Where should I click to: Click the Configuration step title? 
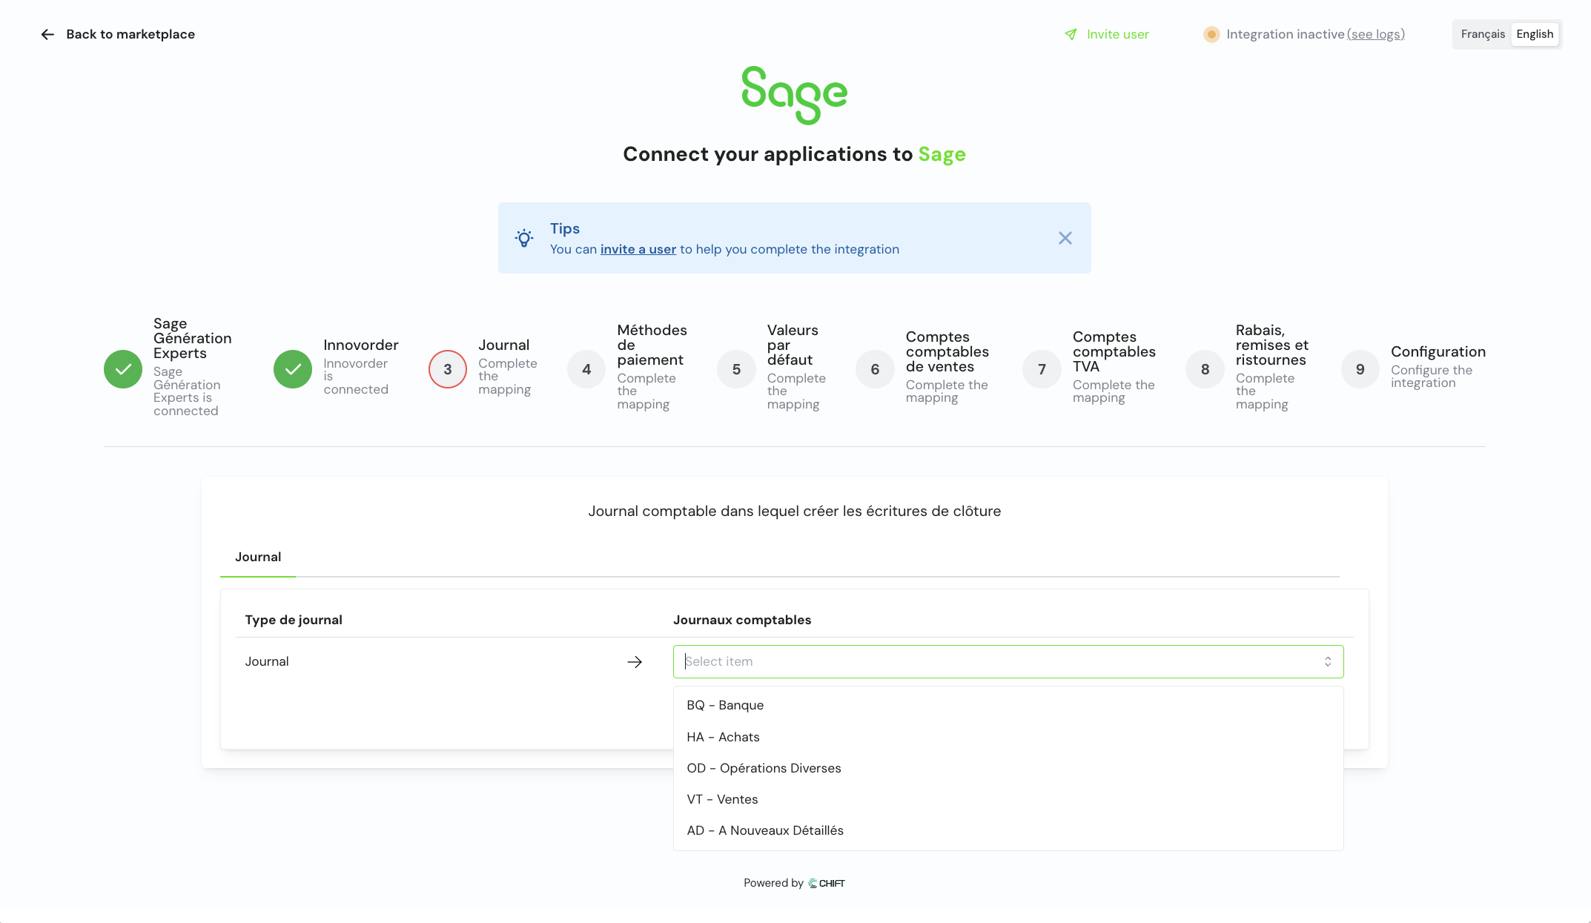(x=1438, y=351)
